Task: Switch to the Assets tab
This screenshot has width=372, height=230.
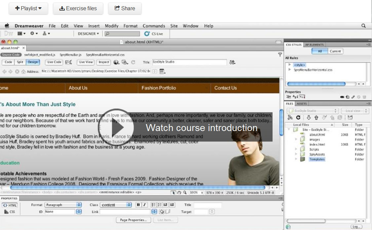Action: (302, 104)
